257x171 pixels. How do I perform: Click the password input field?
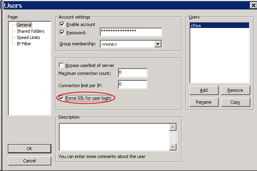tap(131, 32)
